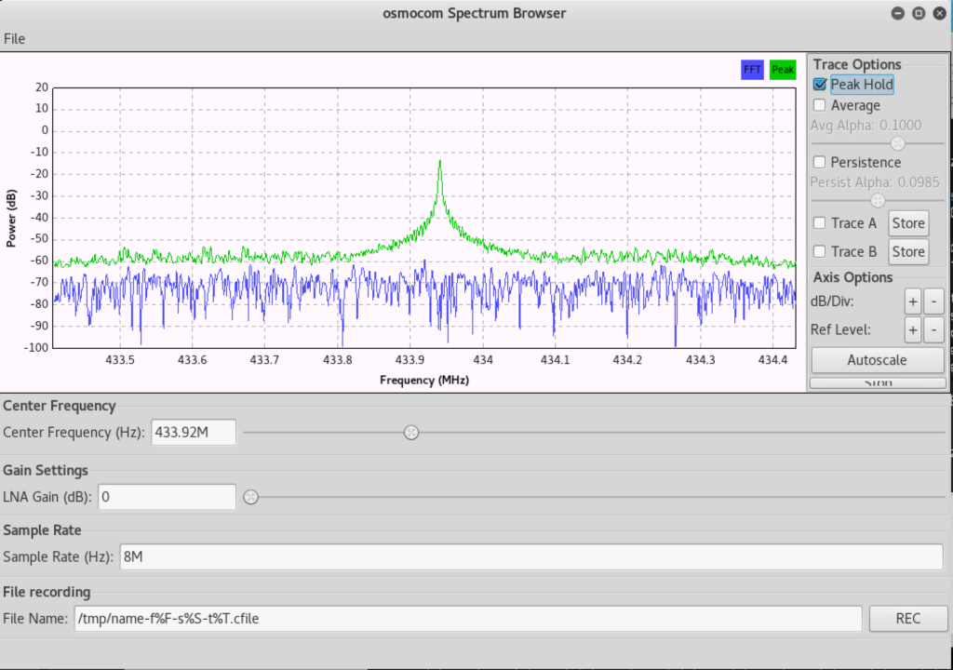Enable the Average trace option
Screen dimensions: 953x670
click(819, 105)
